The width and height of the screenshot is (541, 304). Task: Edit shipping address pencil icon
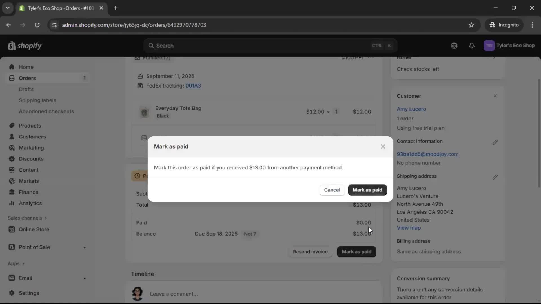tap(495, 177)
